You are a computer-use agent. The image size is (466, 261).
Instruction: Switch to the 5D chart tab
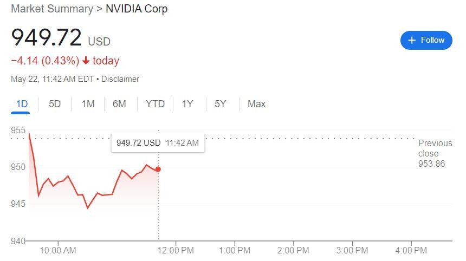[55, 104]
